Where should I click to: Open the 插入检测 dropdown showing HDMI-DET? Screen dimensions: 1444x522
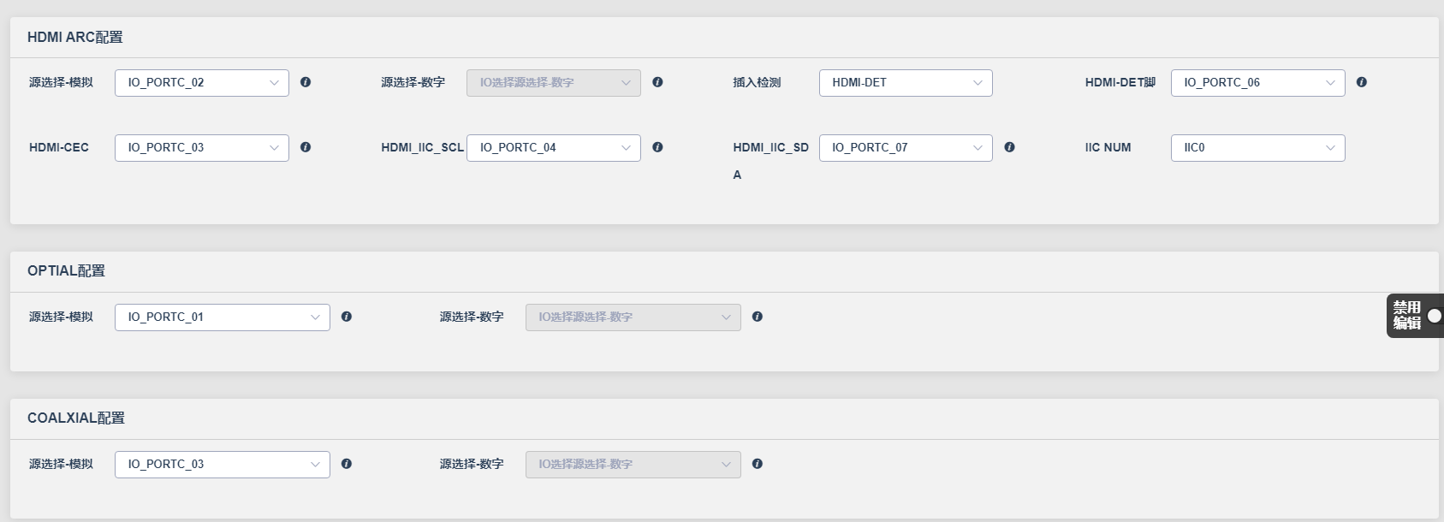pyautogui.click(x=906, y=83)
